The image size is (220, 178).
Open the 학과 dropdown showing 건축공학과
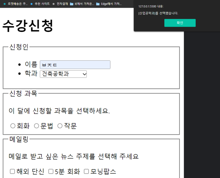63,74
